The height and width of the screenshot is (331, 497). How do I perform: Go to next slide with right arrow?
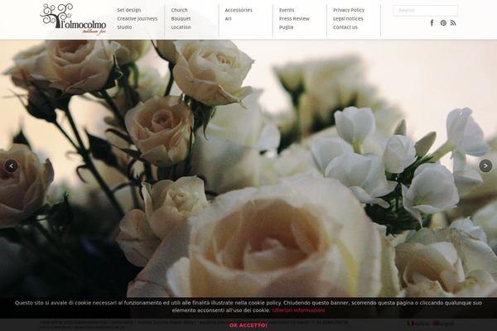pyautogui.click(x=485, y=166)
